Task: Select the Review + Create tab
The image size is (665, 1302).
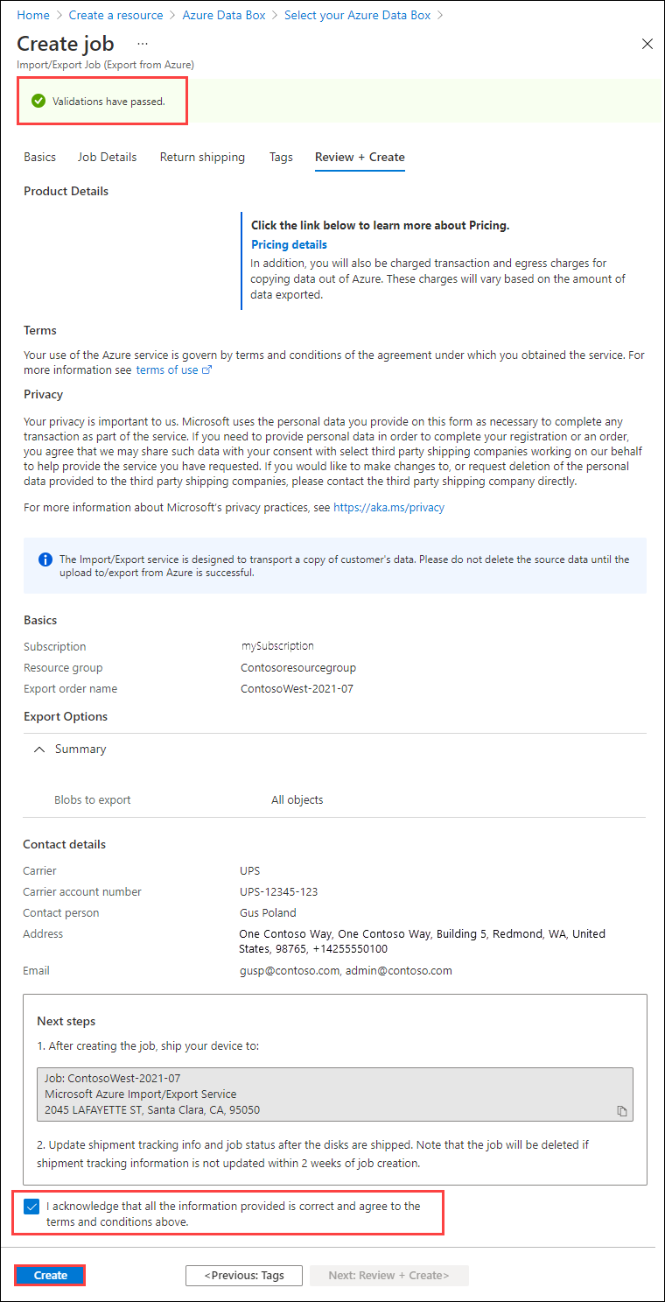Action: coord(359,157)
